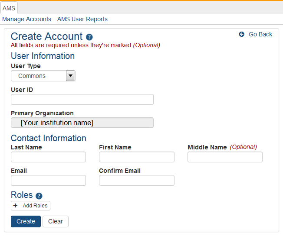The image size is (283, 236).
Task: Click the back arrow icon near Go Back
Action: pos(242,34)
